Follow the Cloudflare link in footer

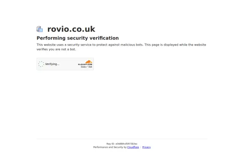pos(133,147)
